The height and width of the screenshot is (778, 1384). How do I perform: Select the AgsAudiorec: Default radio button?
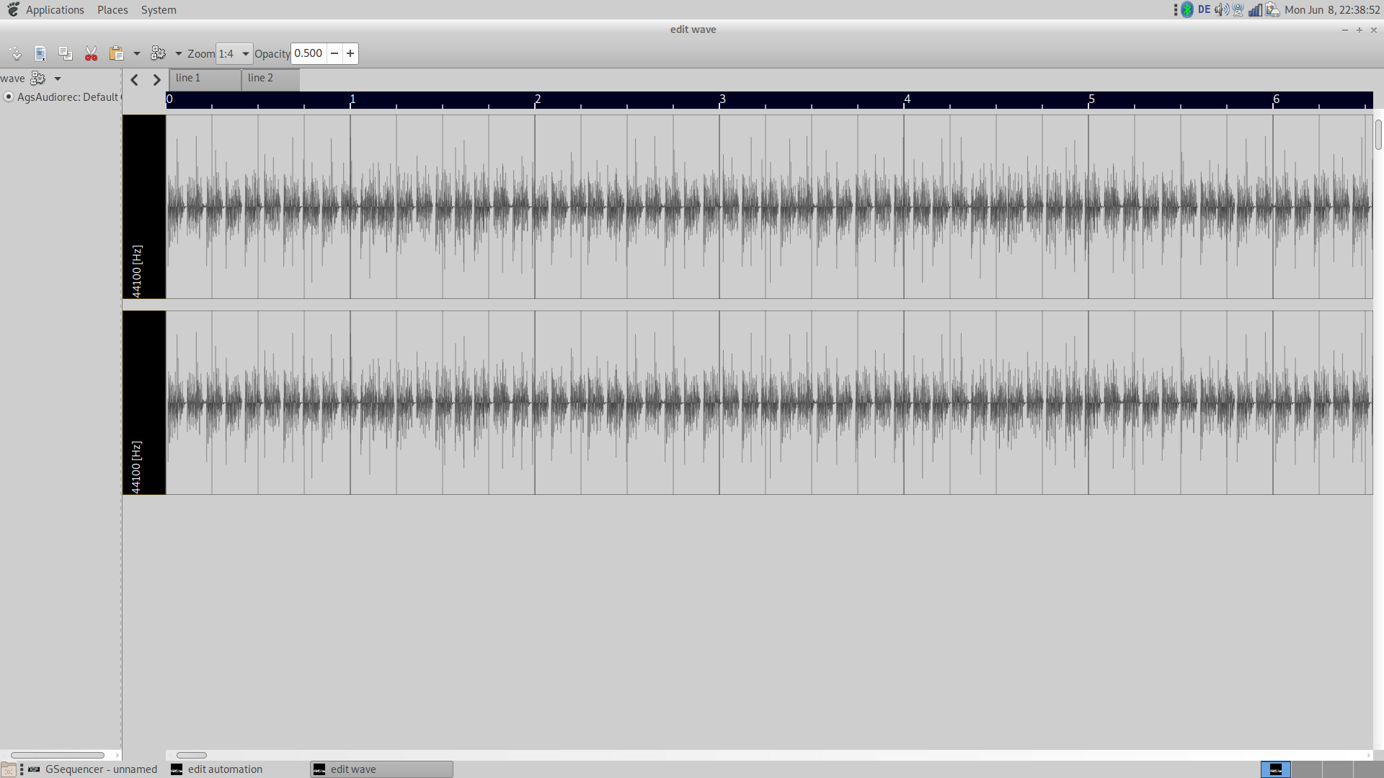tap(9, 97)
